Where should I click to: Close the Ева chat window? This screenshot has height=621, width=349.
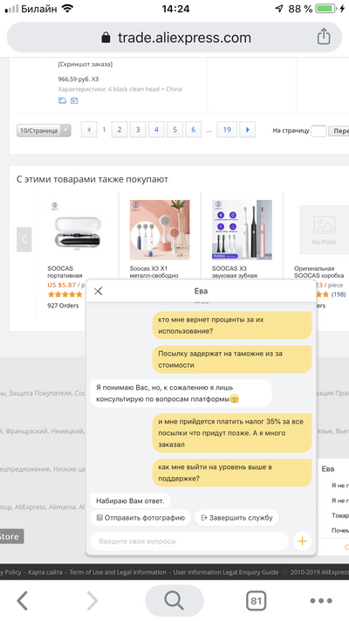point(98,291)
